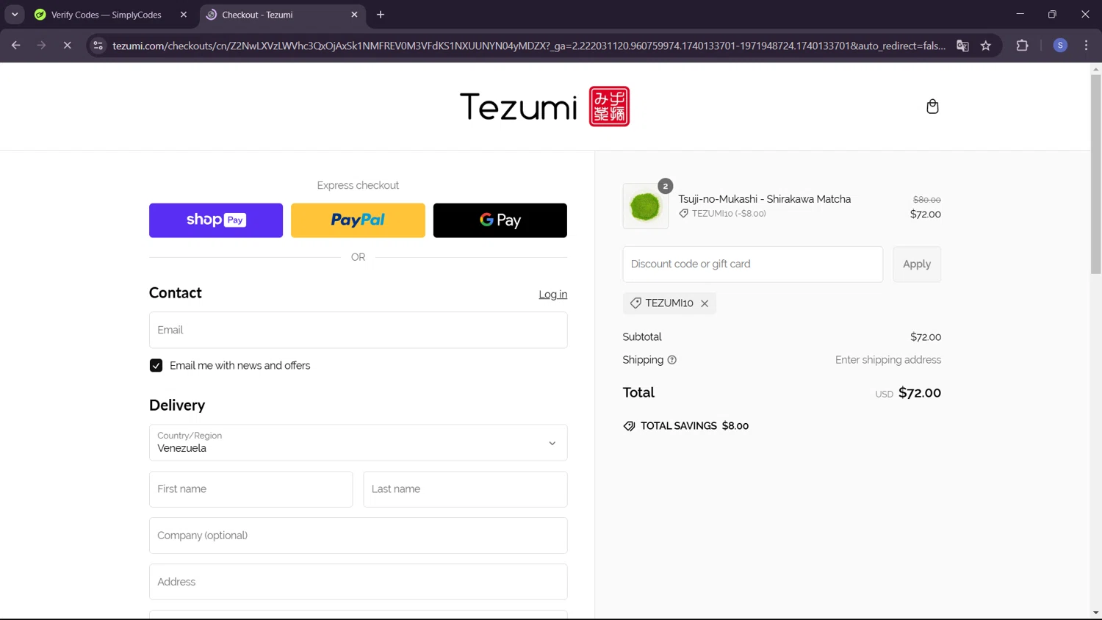Open Chrome three-dot menu
The height and width of the screenshot is (620, 1102).
(x=1086, y=46)
